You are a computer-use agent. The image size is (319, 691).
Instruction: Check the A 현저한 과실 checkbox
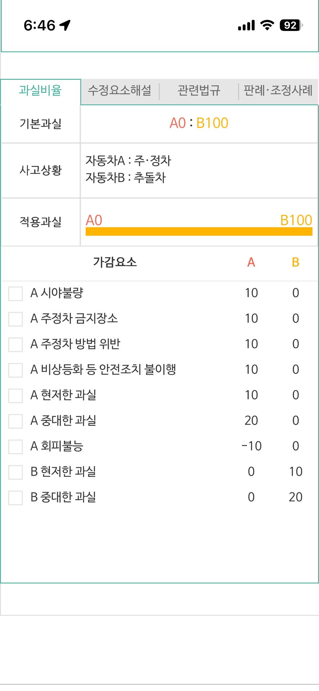click(x=15, y=396)
